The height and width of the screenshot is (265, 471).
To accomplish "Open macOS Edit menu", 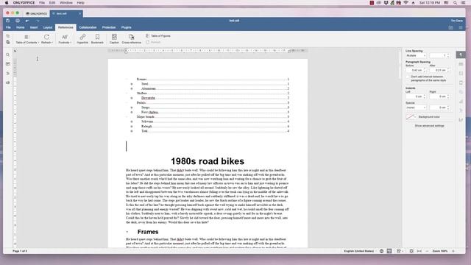I will 52,3.
